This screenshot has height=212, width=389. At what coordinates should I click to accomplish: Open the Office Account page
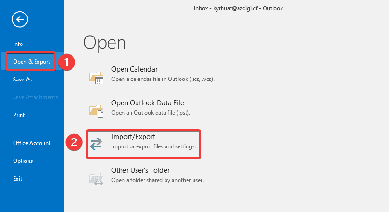coord(32,143)
